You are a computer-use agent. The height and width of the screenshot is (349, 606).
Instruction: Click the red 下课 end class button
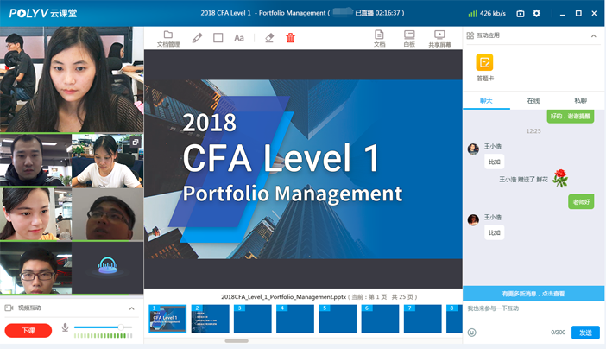pyautogui.click(x=28, y=331)
